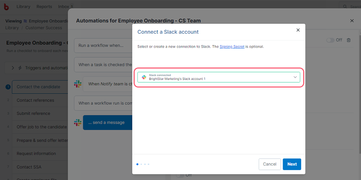Click the Customer Success breadcrumb link
Viewport: 361px width, 180px height.
point(44,28)
